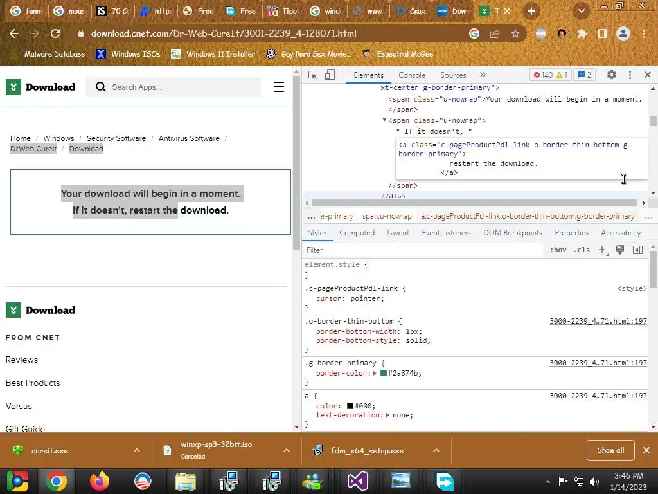658x494 pixels.
Task: Open the Event Listeners tab
Action: (446, 233)
